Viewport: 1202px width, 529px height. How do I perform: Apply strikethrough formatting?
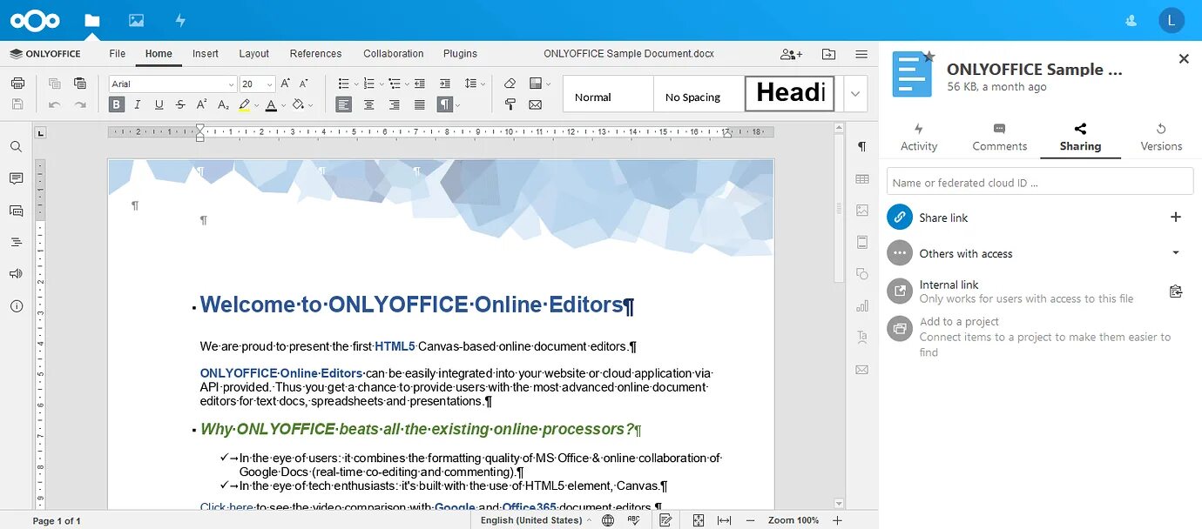pyautogui.click(x=180, y=104)
